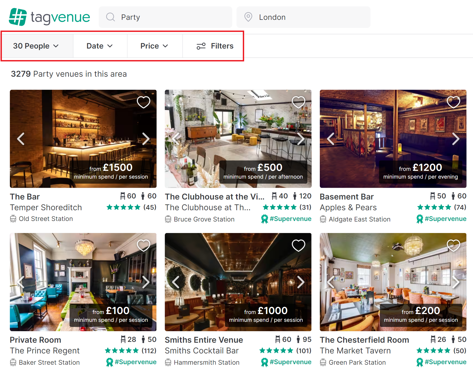Show next photo of The Bar
The width and height of the screenshot is (473, 373).
point(146,139)
